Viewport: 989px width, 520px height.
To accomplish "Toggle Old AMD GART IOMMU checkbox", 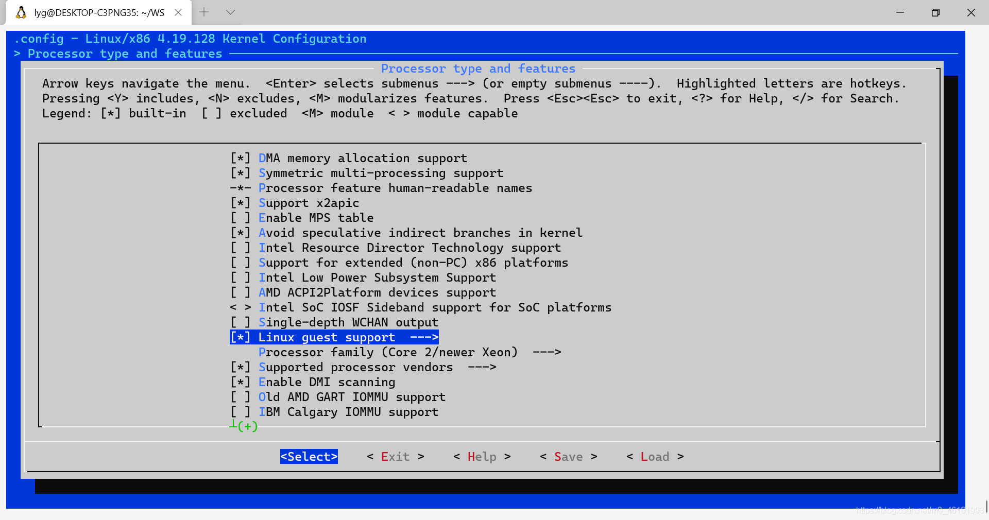I will (x=240, y=397).
